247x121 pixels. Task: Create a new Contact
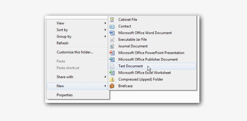coord(152,26)
